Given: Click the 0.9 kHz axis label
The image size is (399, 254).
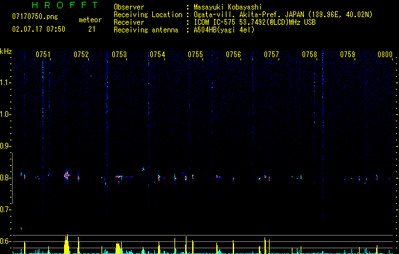Looking at the screenshot, I should 5,146.
